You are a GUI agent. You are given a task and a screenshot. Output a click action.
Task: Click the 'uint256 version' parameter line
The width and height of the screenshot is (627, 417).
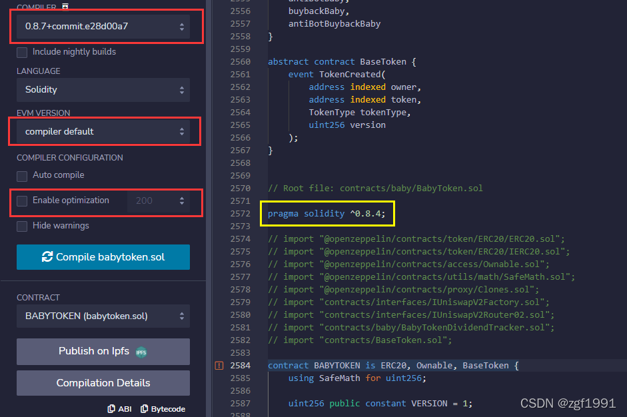point(347,125)
